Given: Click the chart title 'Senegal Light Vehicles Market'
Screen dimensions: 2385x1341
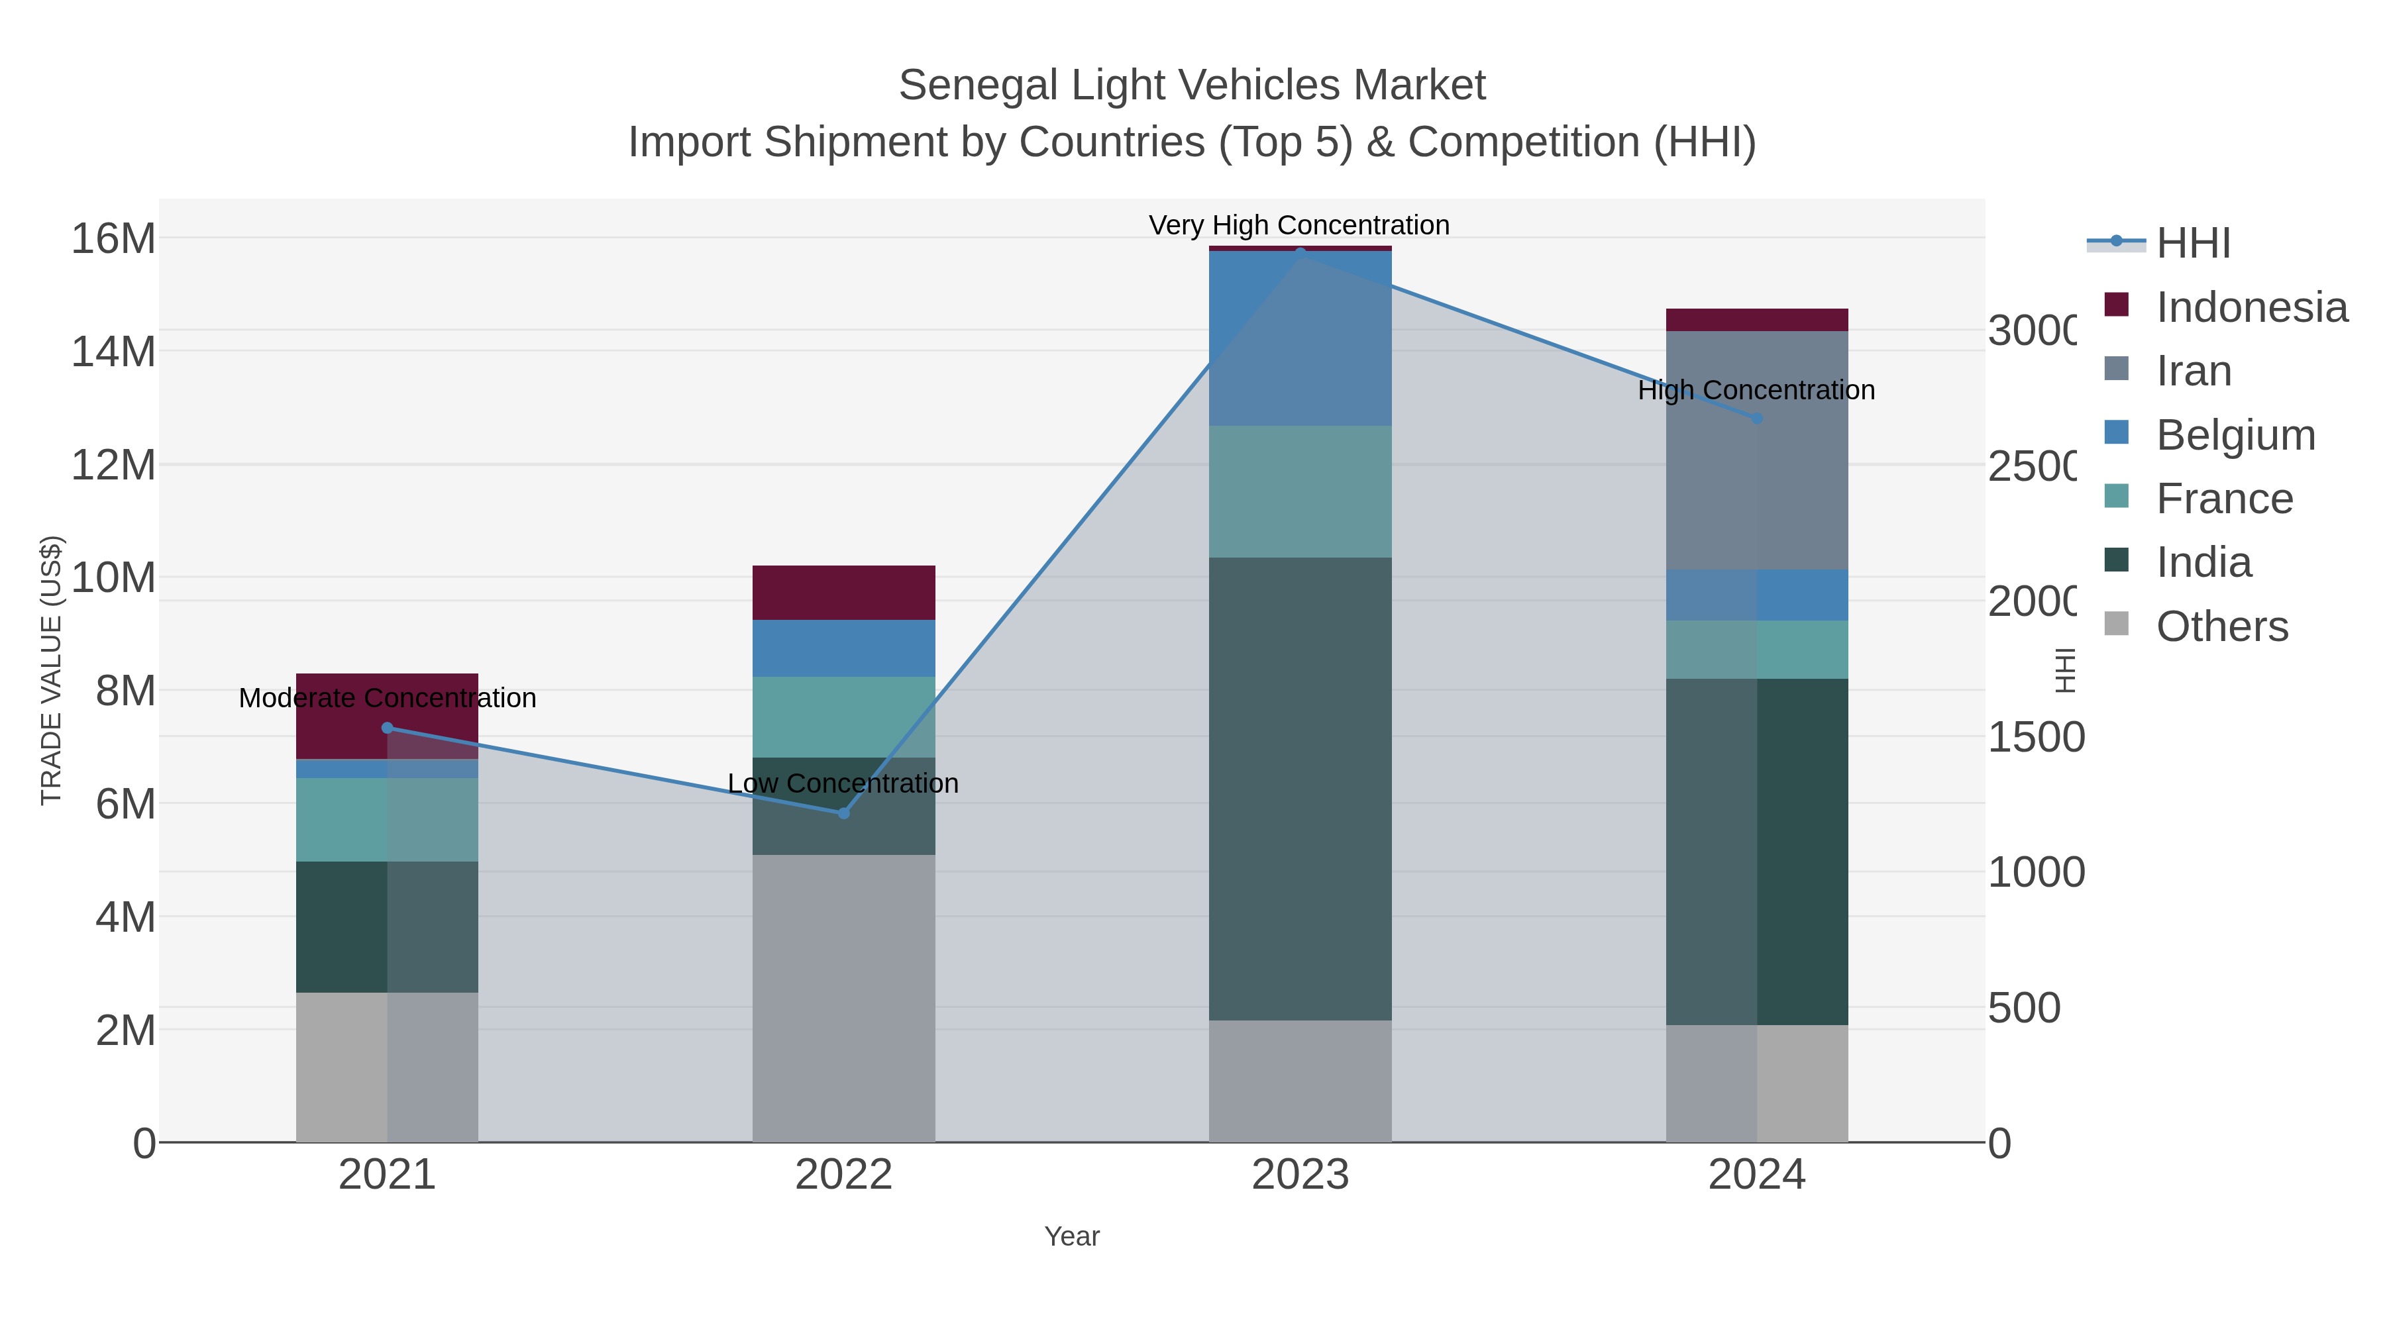Looking at the screenshot, I should click(1192, 85).
